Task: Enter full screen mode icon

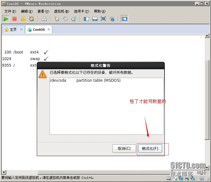Action: [x=103, y=19]
